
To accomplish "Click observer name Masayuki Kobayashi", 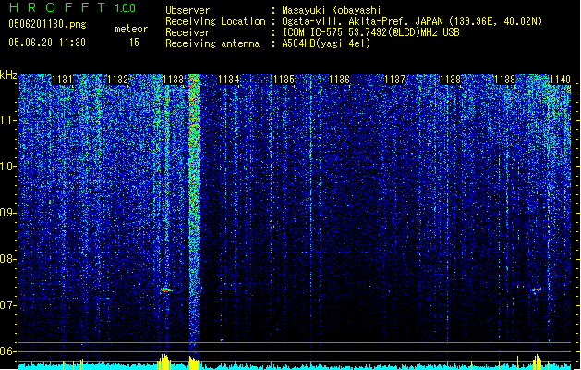I will click(x=331, y=10).
